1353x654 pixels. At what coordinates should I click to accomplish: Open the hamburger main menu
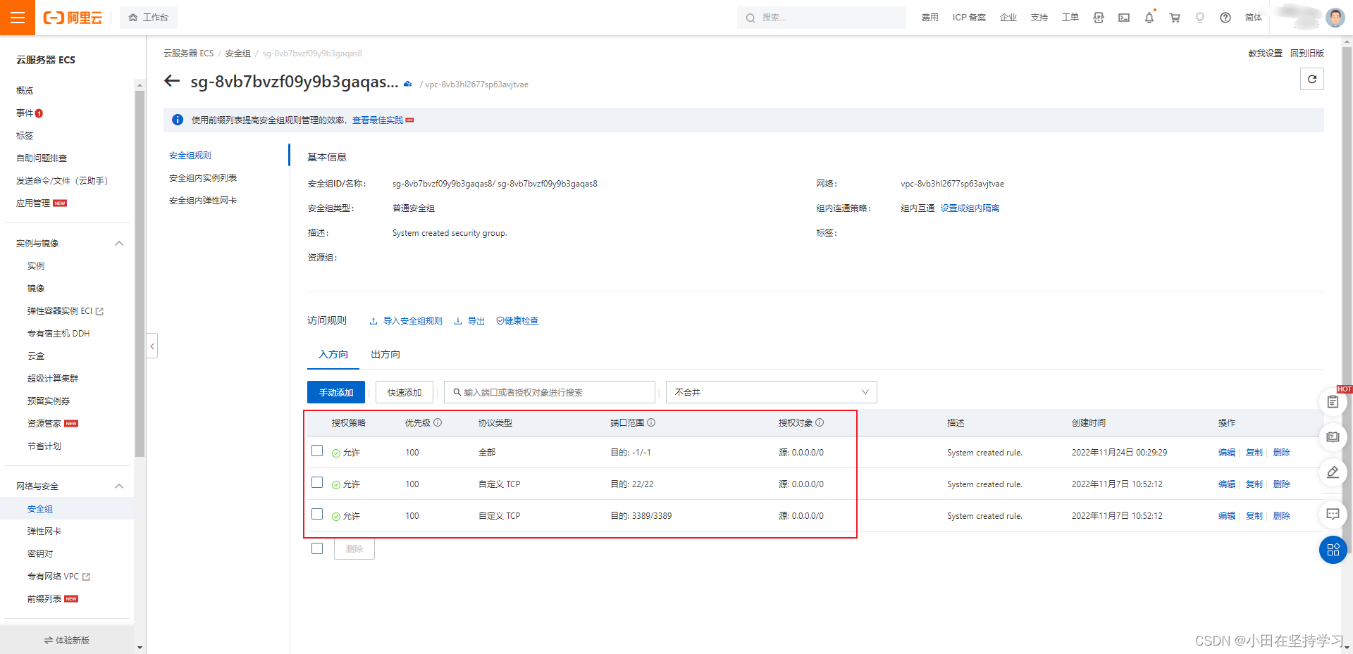(x=18, y=18)
